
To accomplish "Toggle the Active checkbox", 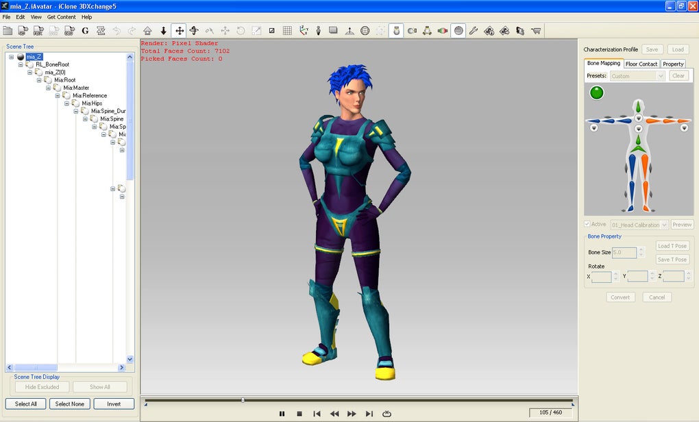I will [x=587, y=224].
